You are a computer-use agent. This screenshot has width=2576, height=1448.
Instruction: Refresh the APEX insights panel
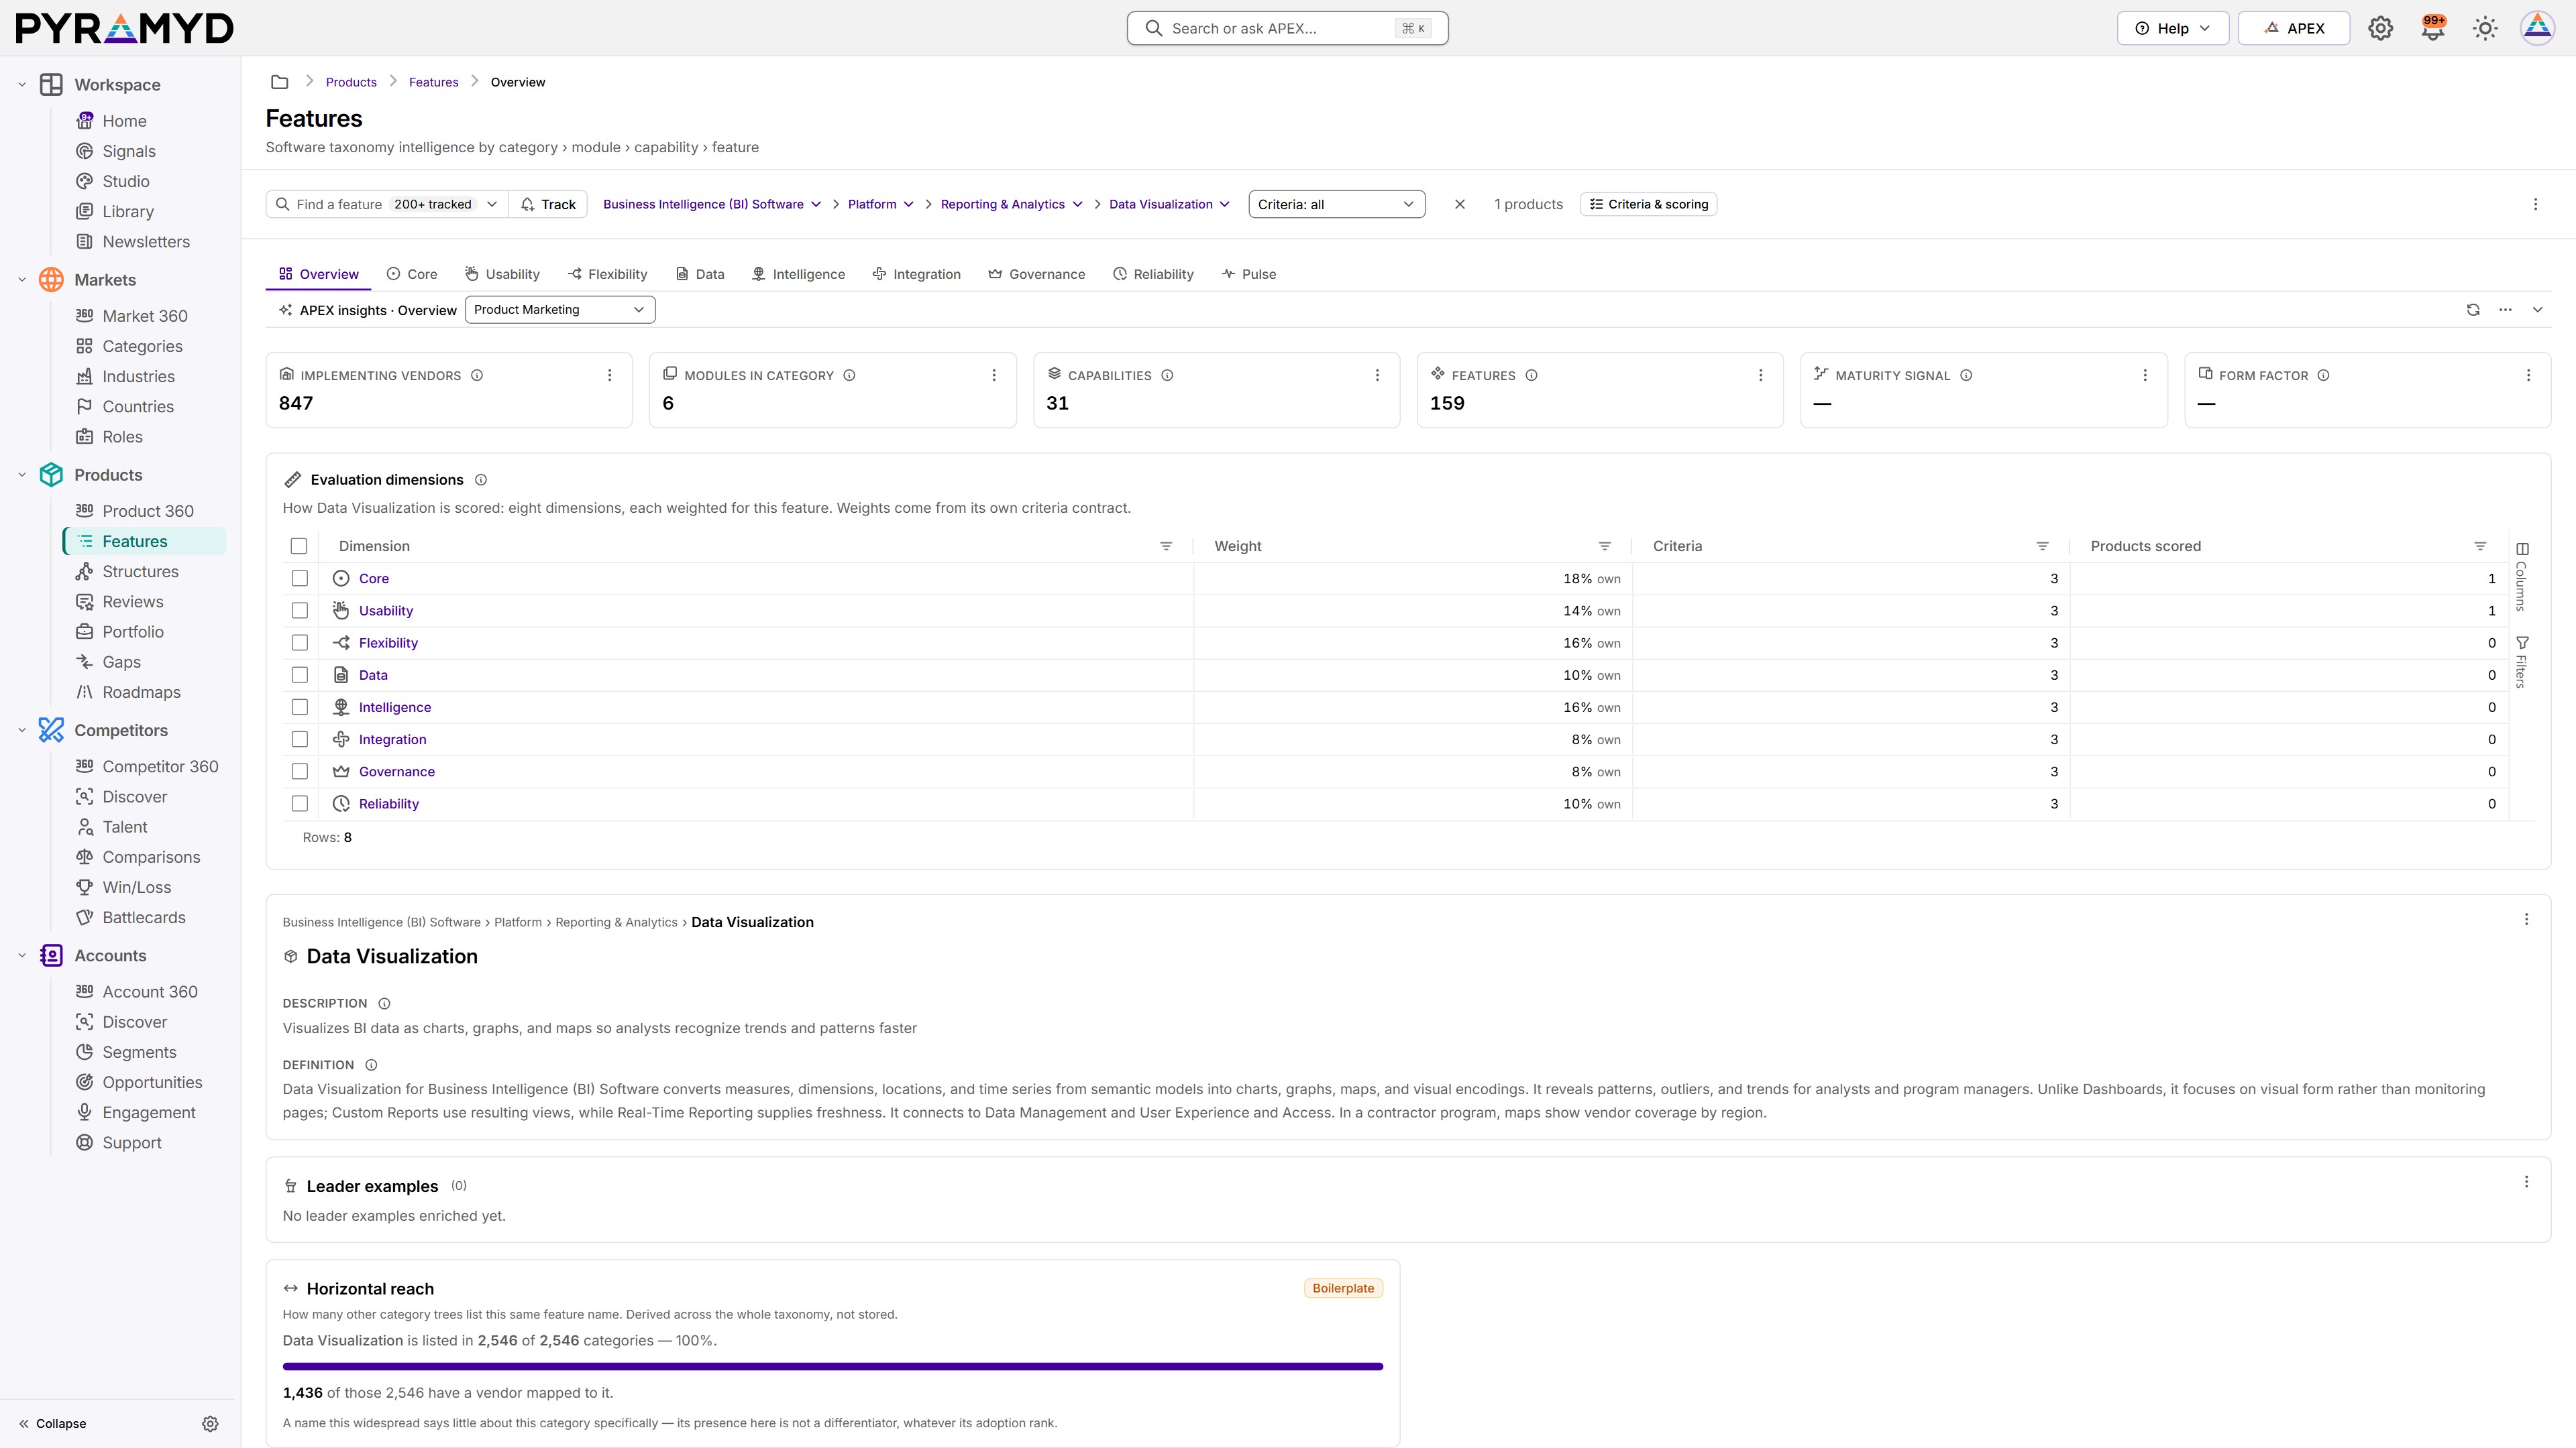coord(2473,310)
